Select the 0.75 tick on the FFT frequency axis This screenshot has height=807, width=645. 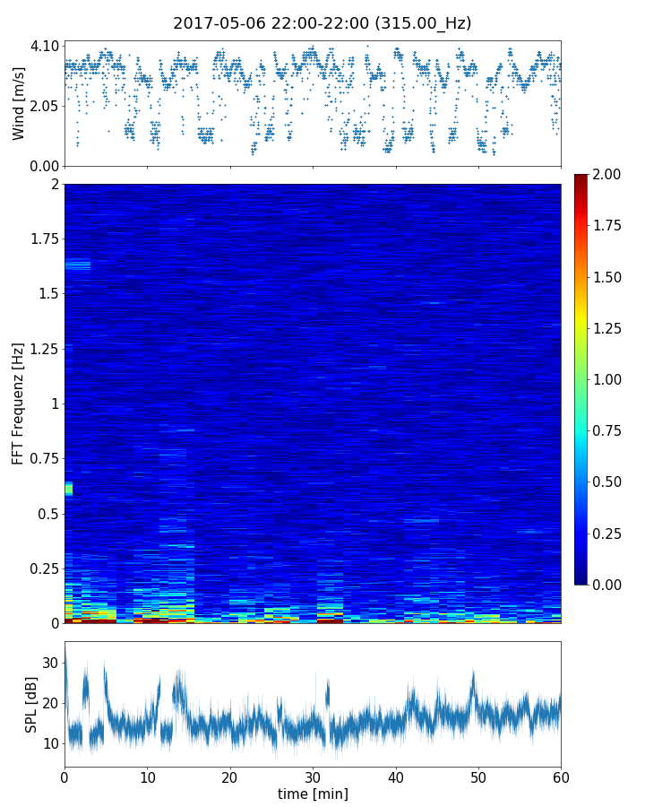point(44,458)
